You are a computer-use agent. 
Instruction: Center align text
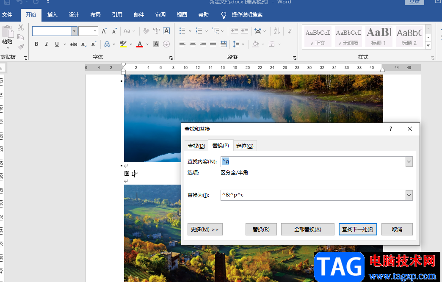(x=193, y=44)
